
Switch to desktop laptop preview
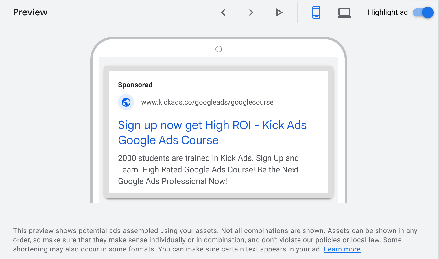344,12
